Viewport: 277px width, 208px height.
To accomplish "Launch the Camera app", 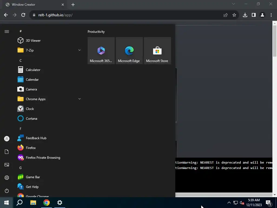I will pyautogui.click(x=50, y=89).
